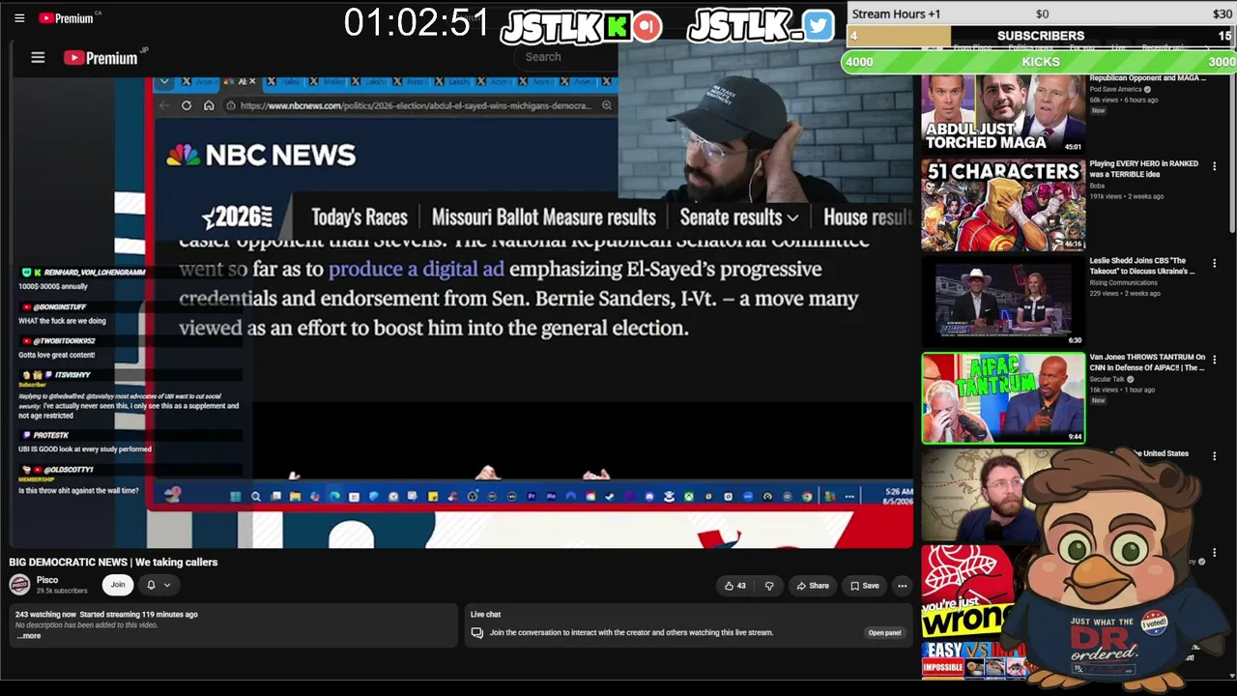Open the YouTube guide hamburger menu

click(38, 58)
